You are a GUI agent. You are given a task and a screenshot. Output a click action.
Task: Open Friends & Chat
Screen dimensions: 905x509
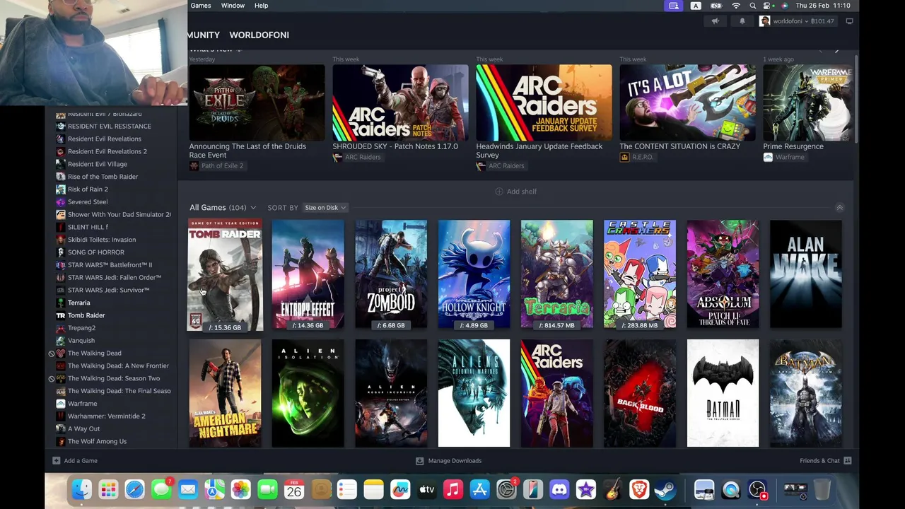[825, 461]
